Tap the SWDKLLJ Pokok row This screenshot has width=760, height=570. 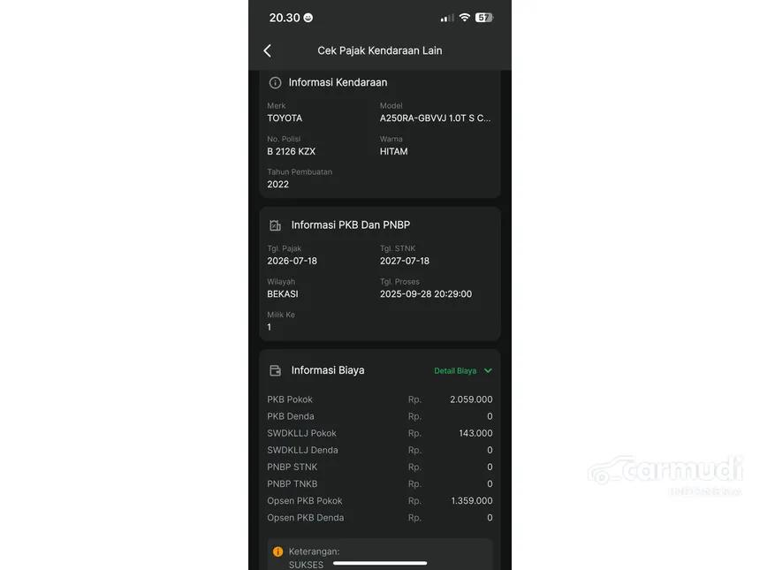[x=379, y=433]
